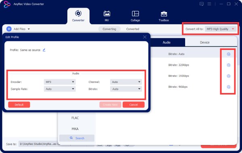Screen dimensions: 242x153
Task: Open the Collage tab
Action: click(136, 16)
